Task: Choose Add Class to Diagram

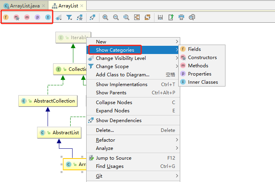Action: pos(133,75)
